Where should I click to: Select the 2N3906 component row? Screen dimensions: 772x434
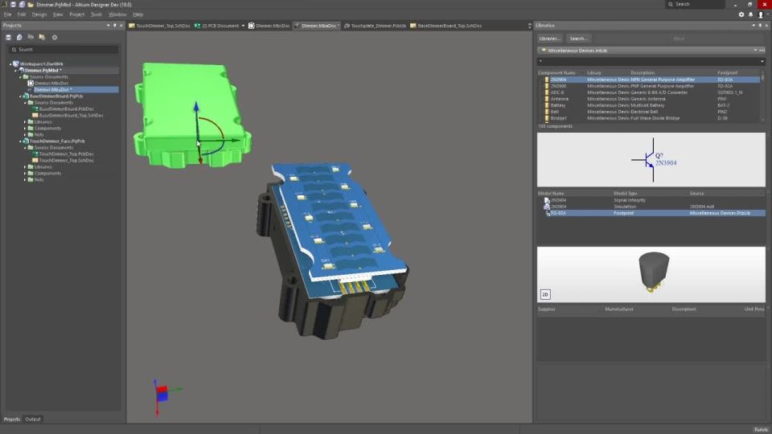click(649, 86)
